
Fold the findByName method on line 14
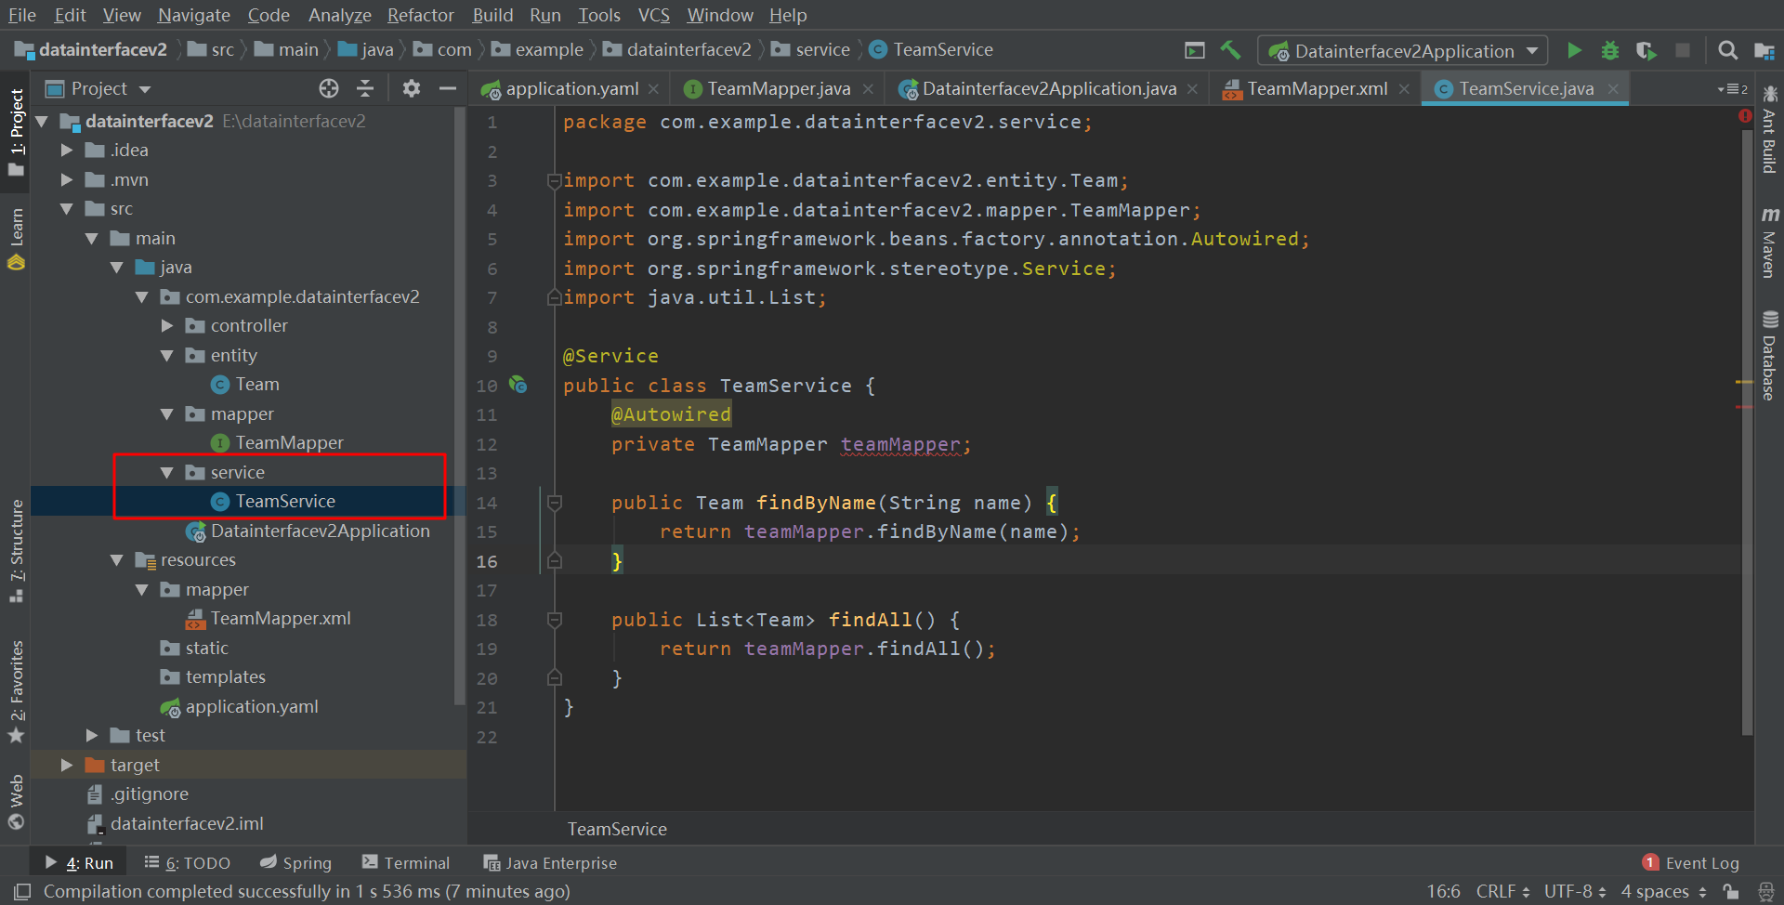555,503
